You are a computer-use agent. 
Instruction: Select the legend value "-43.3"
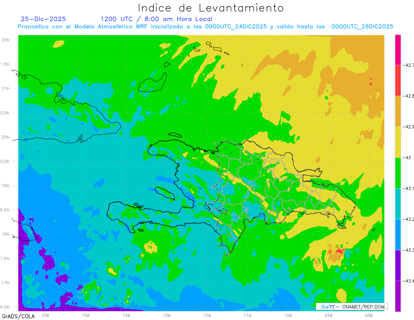(x=408, y=250)
